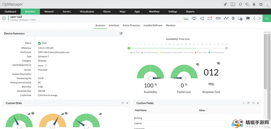The width and height of the screenshot is (271, 129).
Task: Open the Network menu
Action: (x=49, y=12)
